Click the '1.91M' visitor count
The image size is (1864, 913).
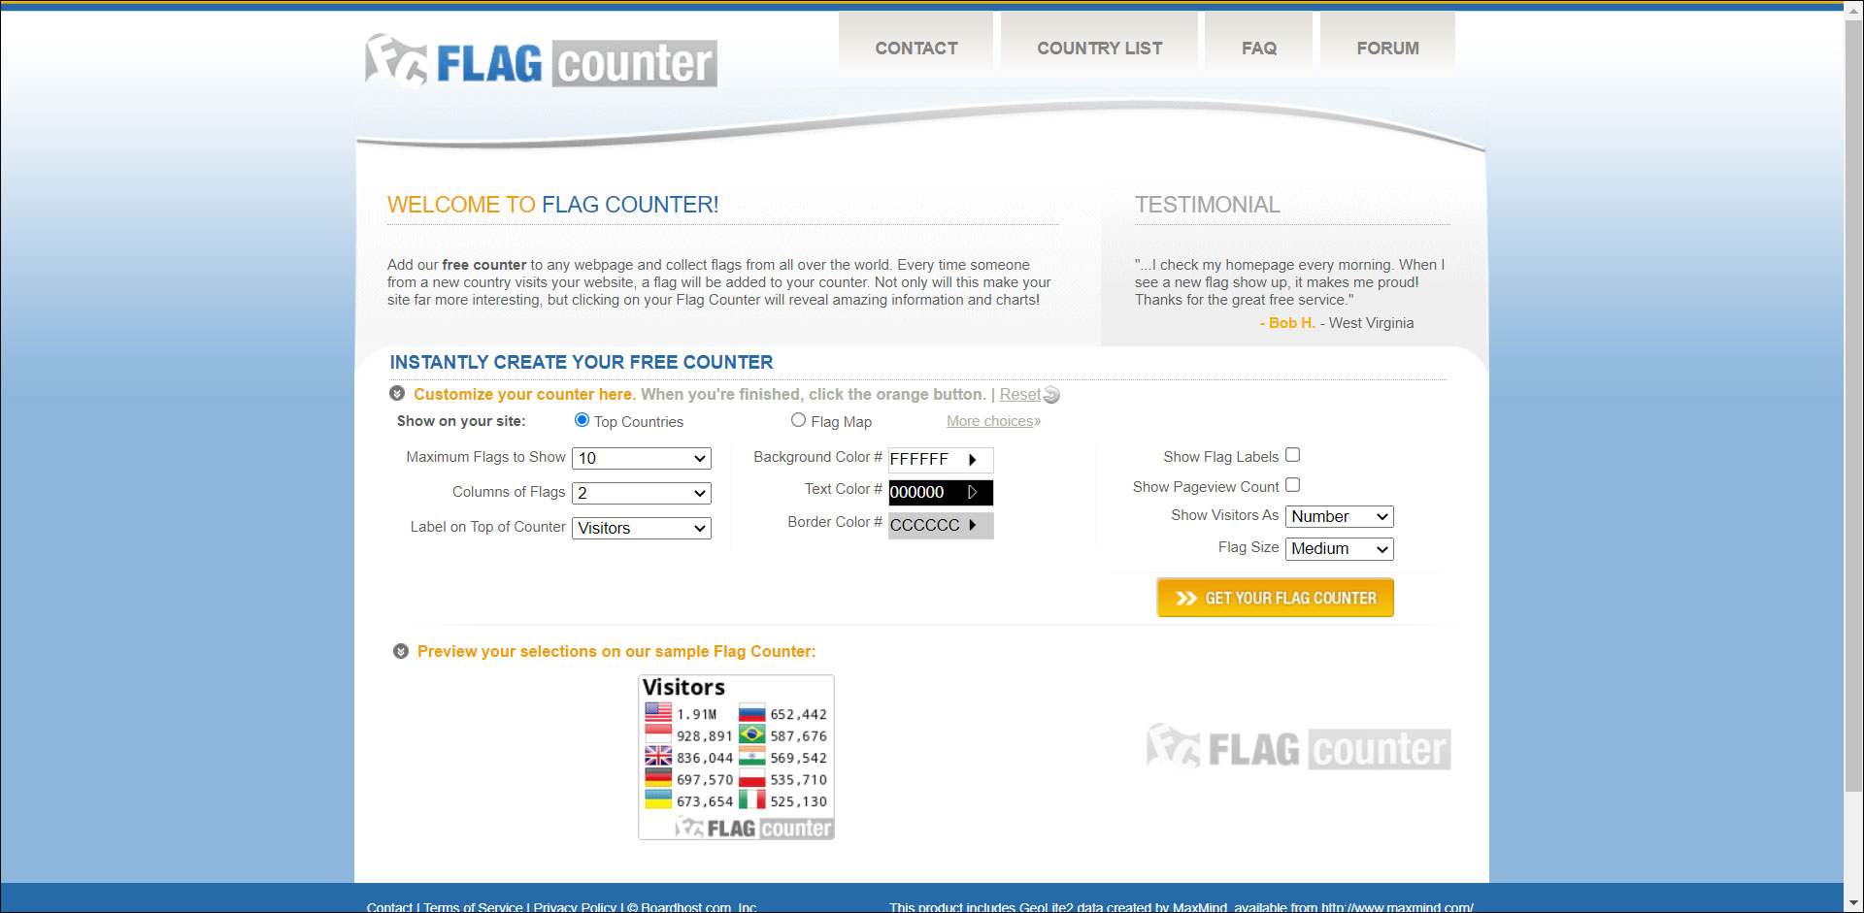coord(696,714)
